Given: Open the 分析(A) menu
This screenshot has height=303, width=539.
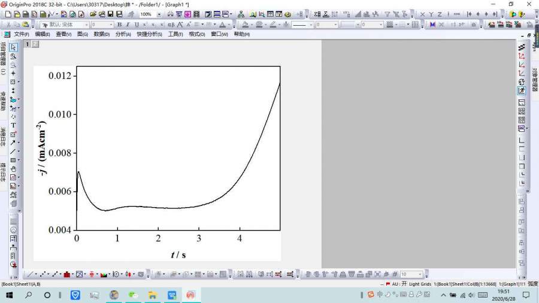Looking at the screenshot, I should pos(123,34).
